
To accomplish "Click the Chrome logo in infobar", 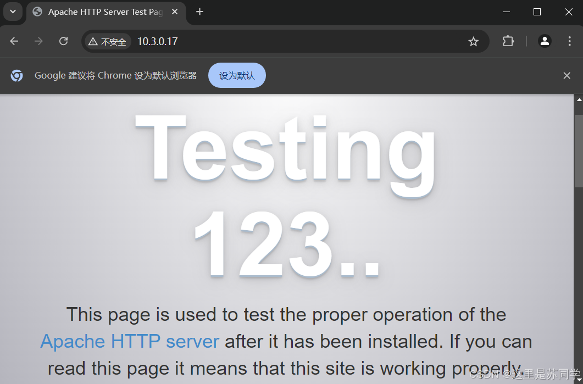I will pyautogui.click(x=16, y=75).
